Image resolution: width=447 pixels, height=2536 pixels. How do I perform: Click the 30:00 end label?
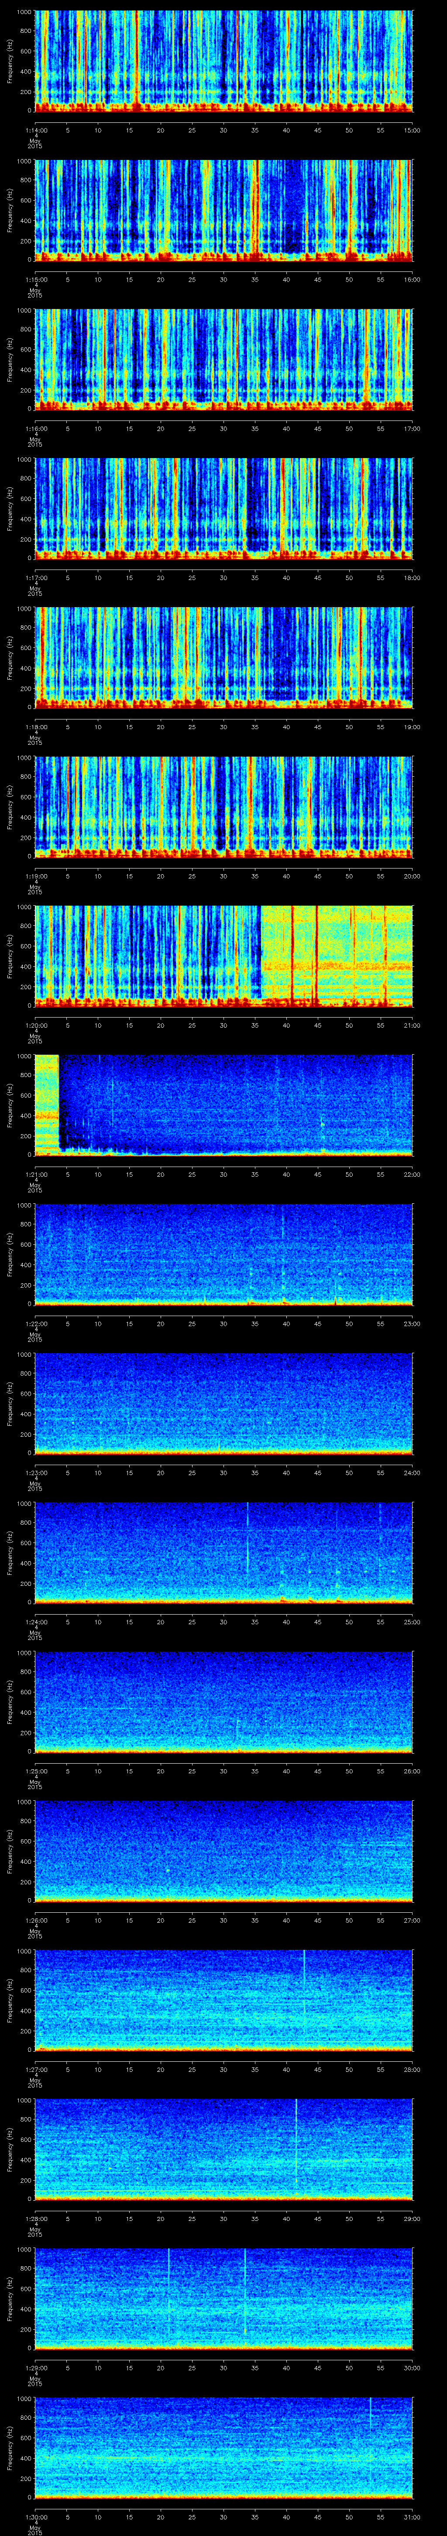tap(413, 2367)
